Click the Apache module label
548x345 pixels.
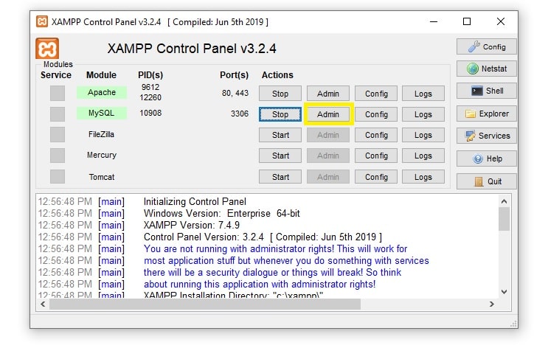tap(102, 92)
